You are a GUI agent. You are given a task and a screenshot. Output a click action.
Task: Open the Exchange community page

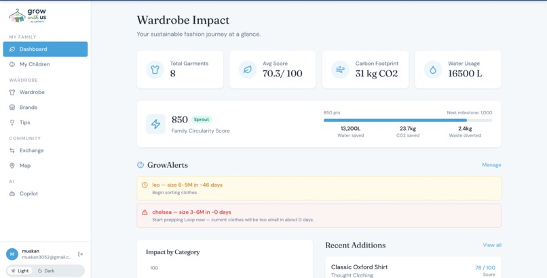pyautogui.click(x=45, y=150)
